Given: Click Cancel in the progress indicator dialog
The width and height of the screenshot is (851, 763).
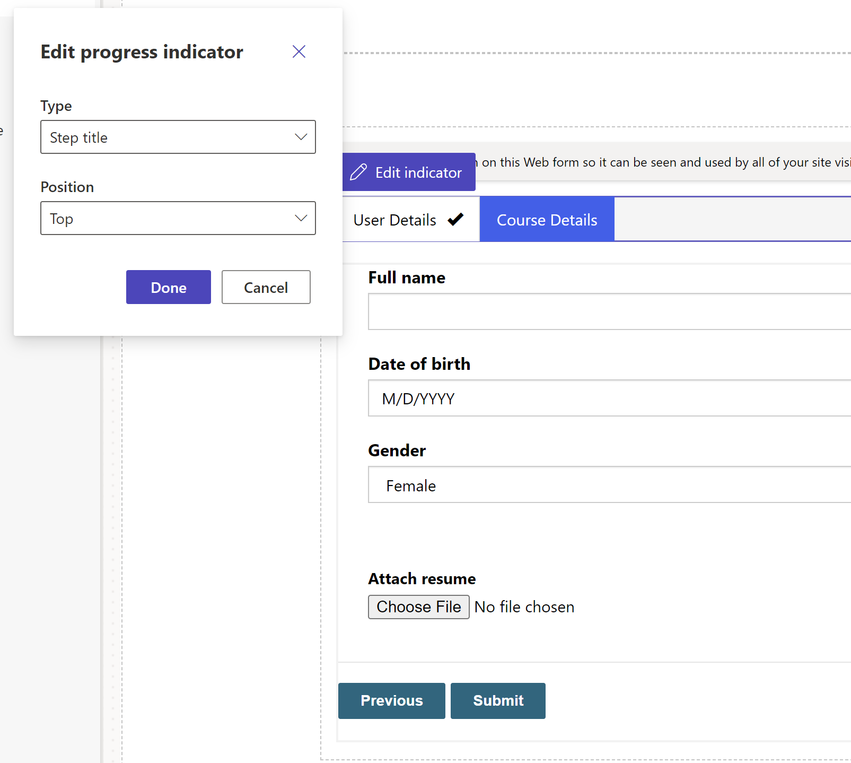Looking at the screenshot, I should [x=266, y=287].
